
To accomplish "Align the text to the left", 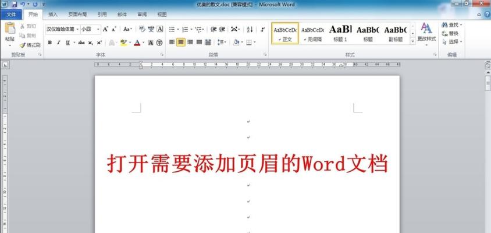I will point(172,42).
